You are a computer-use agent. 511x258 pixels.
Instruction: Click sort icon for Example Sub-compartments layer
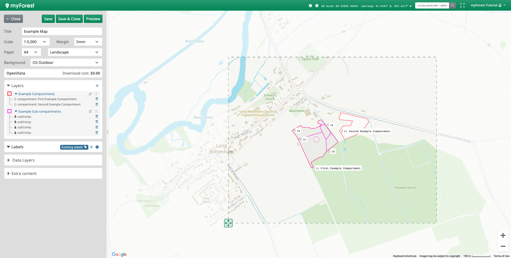tap(90, 112)
